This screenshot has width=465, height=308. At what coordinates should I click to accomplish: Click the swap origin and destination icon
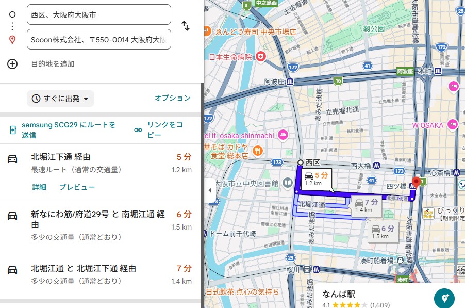click(x=186, y=25)
